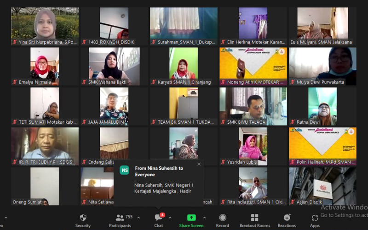Expand the Share Screen options arrow

tap(205, 218)
